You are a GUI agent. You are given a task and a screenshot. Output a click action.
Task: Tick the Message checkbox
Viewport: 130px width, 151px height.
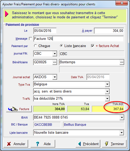click(x=31, y=39)
